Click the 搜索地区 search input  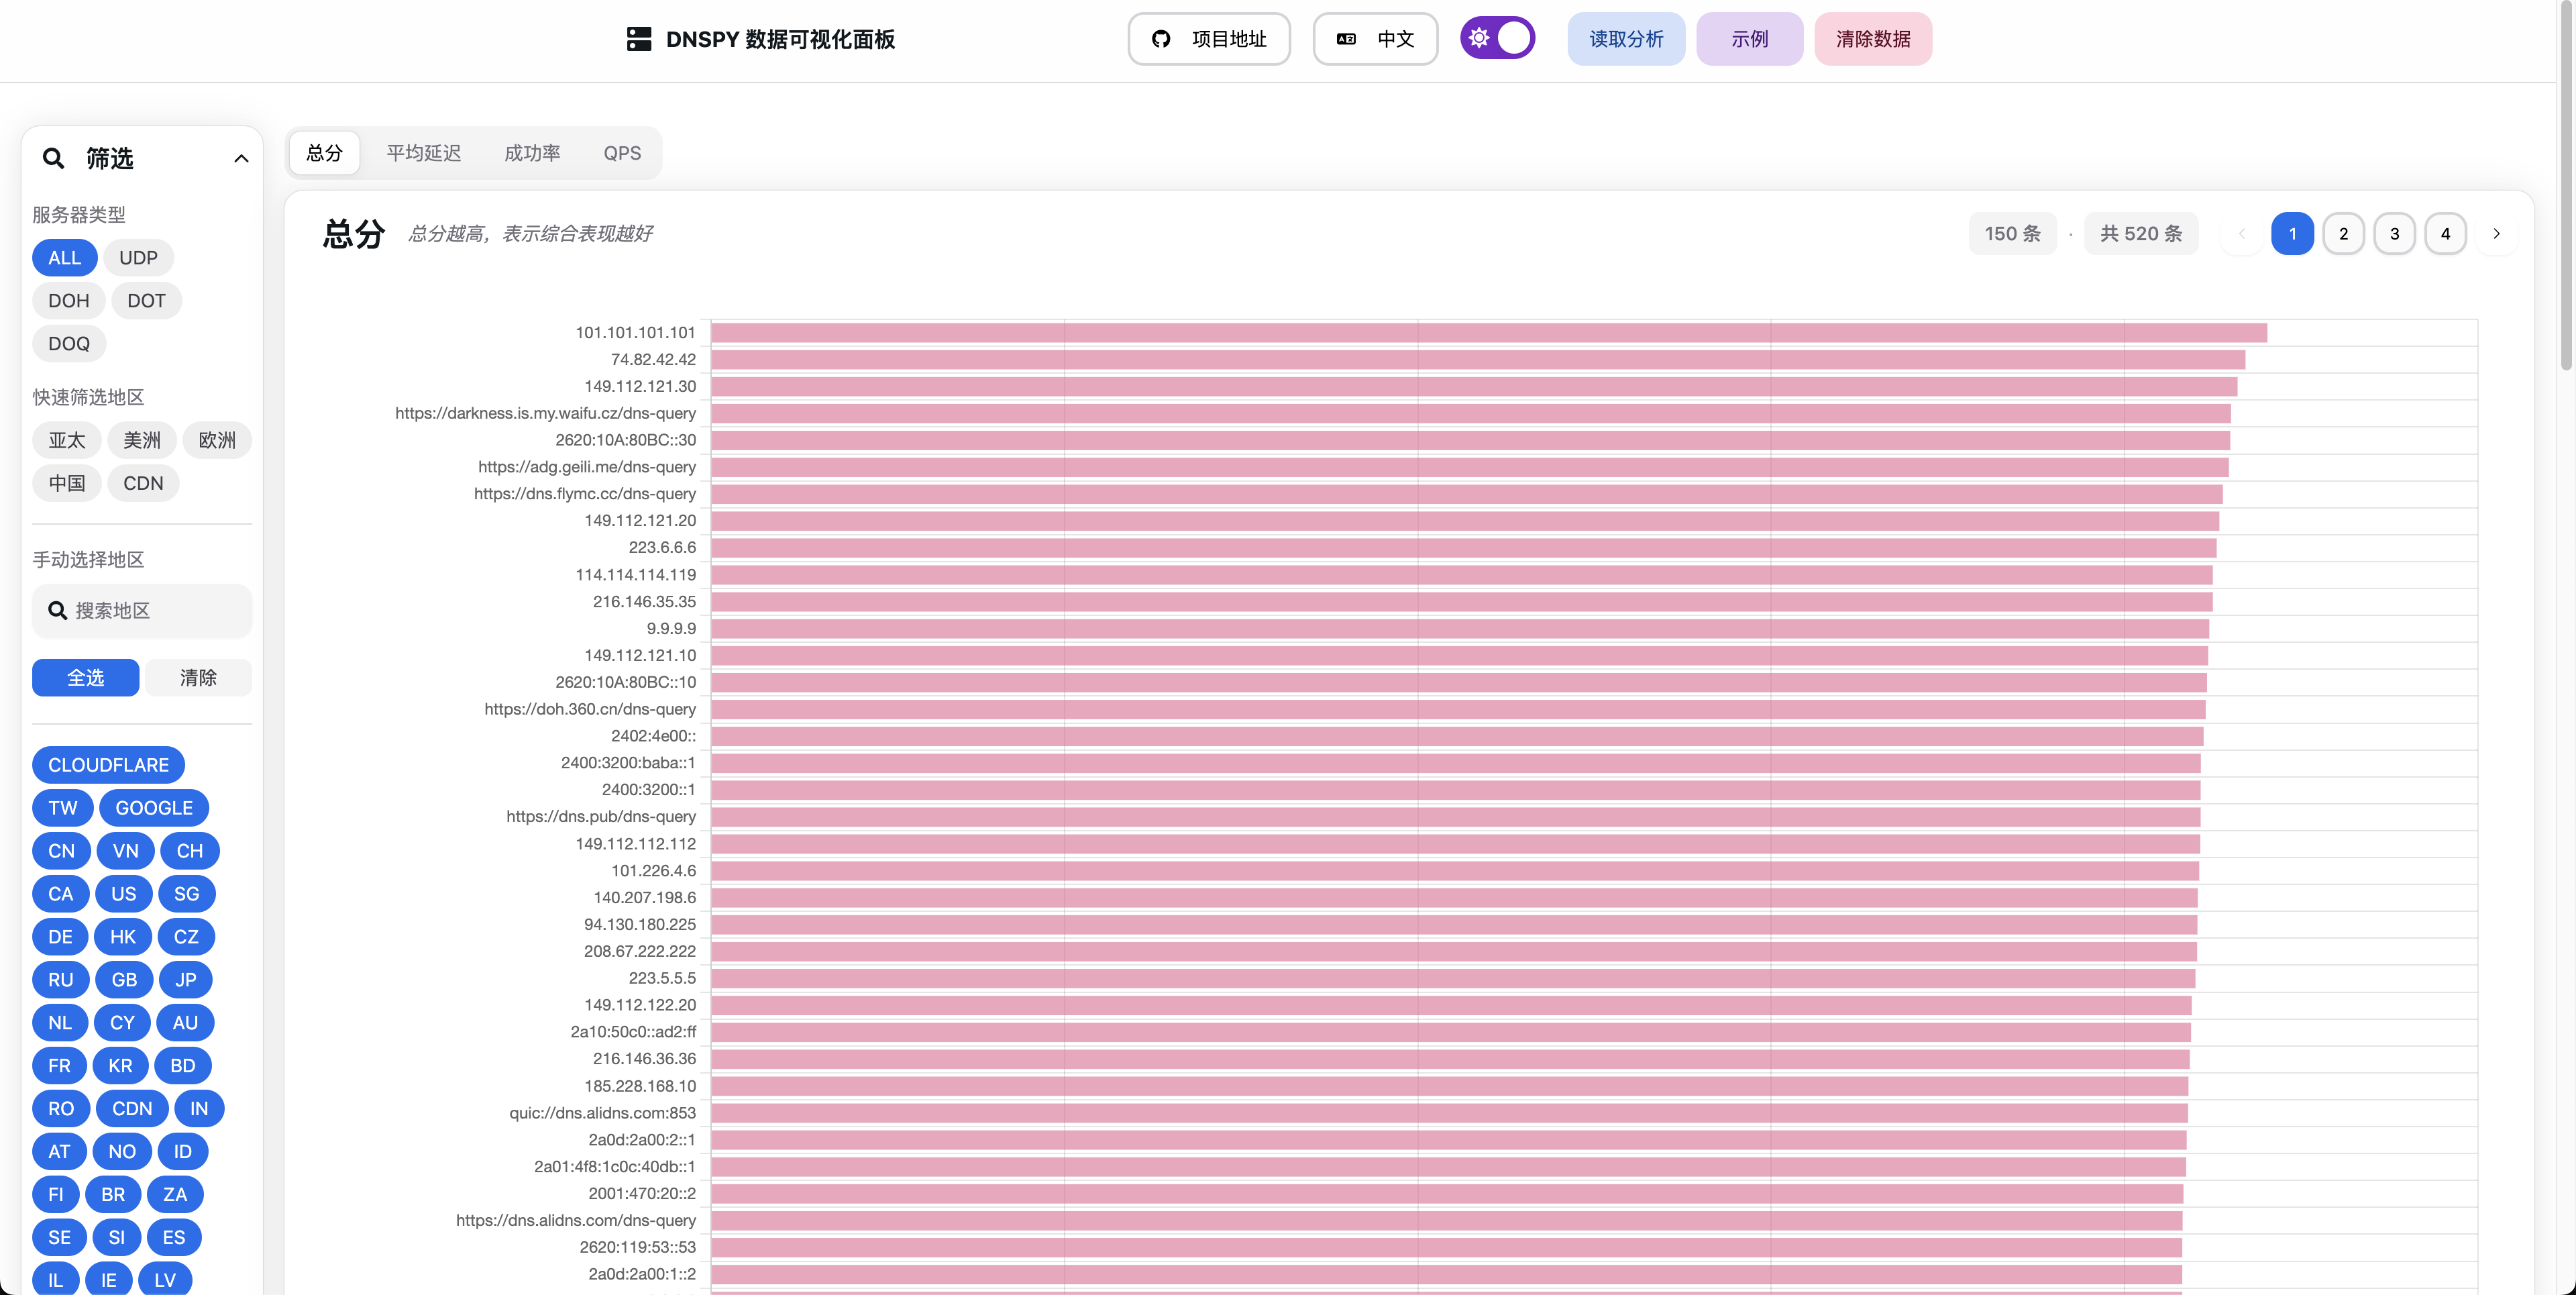(x=142, y=611)
